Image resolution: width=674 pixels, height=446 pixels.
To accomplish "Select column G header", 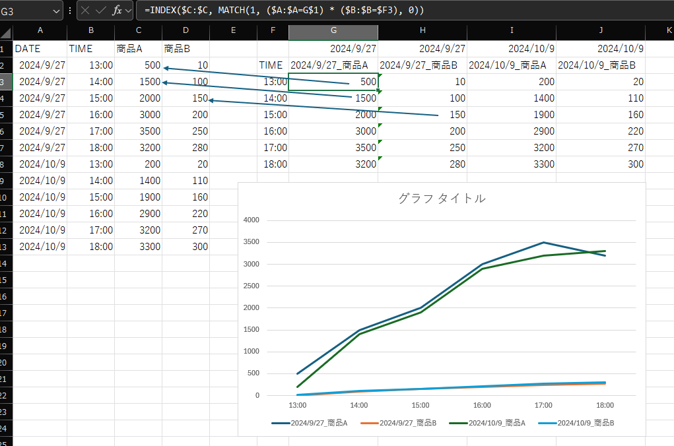I will [x=333, y=30].
